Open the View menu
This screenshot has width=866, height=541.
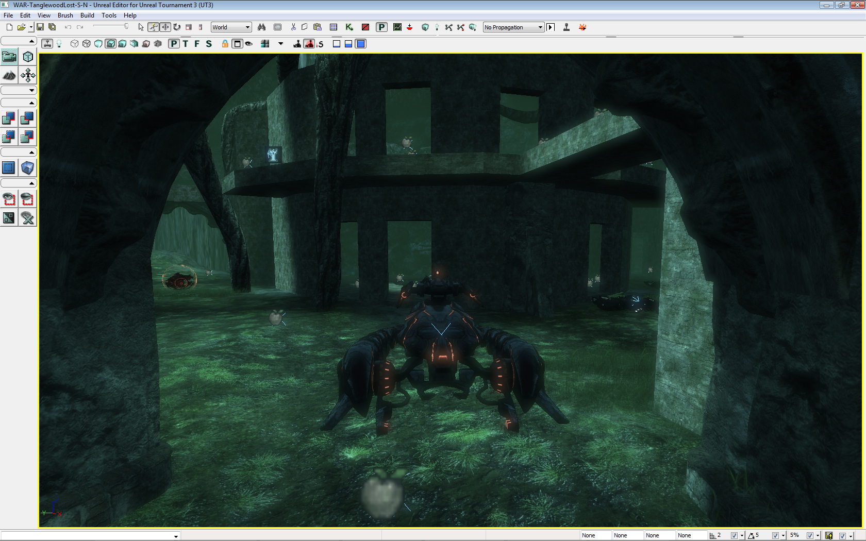pos(44,15)
